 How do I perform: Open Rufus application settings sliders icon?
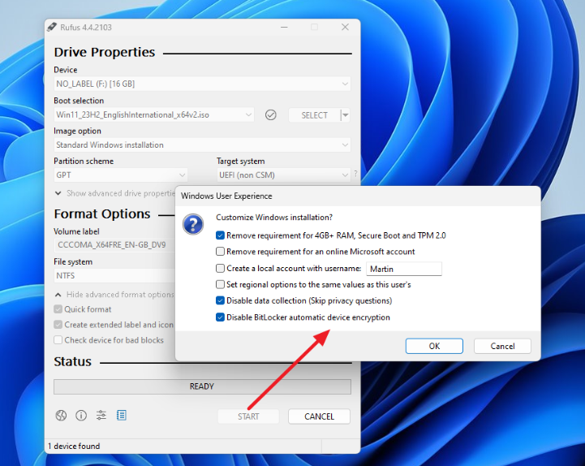(101, 415)
